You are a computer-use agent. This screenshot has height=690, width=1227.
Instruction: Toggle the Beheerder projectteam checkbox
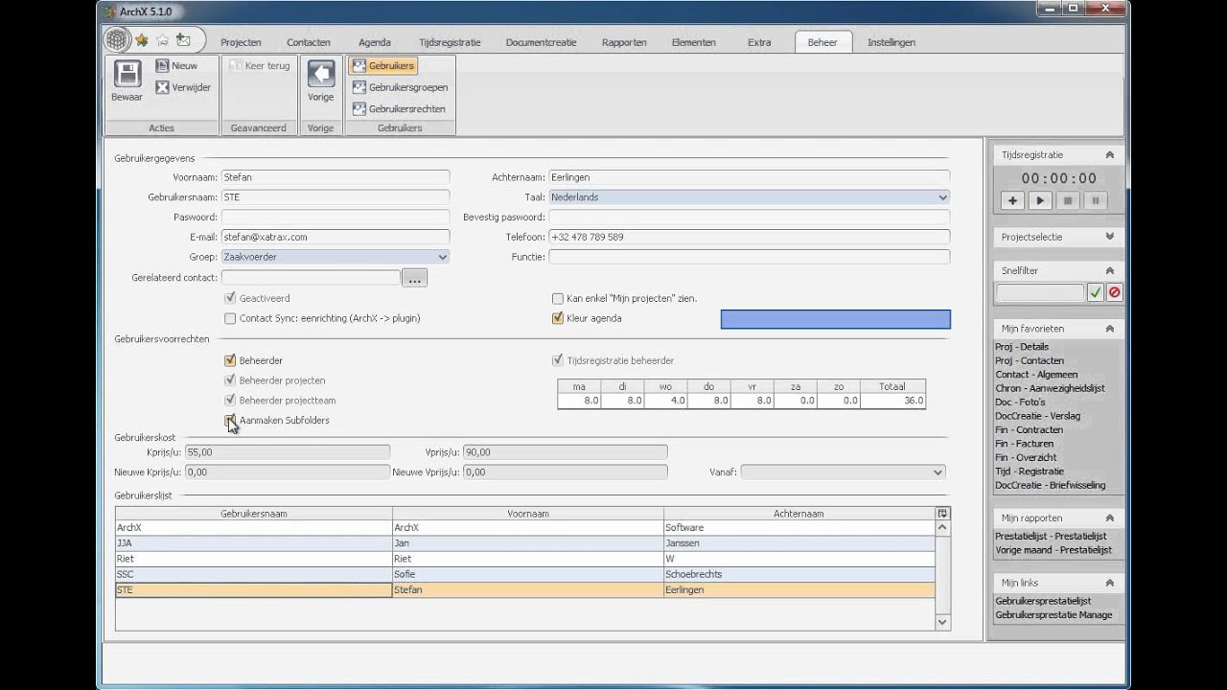(x=230, y=400)
